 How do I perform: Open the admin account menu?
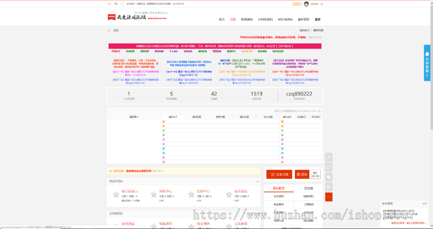pyautogui.click(x=315, y=4)
